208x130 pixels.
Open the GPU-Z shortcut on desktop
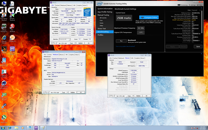[x=4, y=96]
